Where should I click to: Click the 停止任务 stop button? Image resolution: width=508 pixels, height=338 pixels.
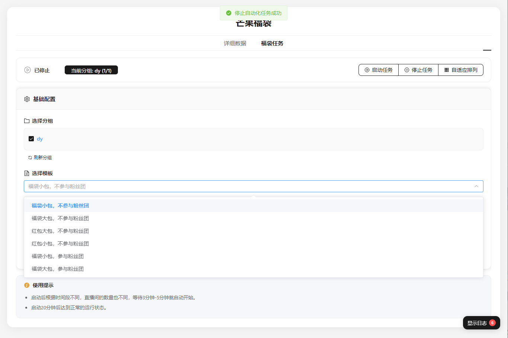click(x=418, y=70)
